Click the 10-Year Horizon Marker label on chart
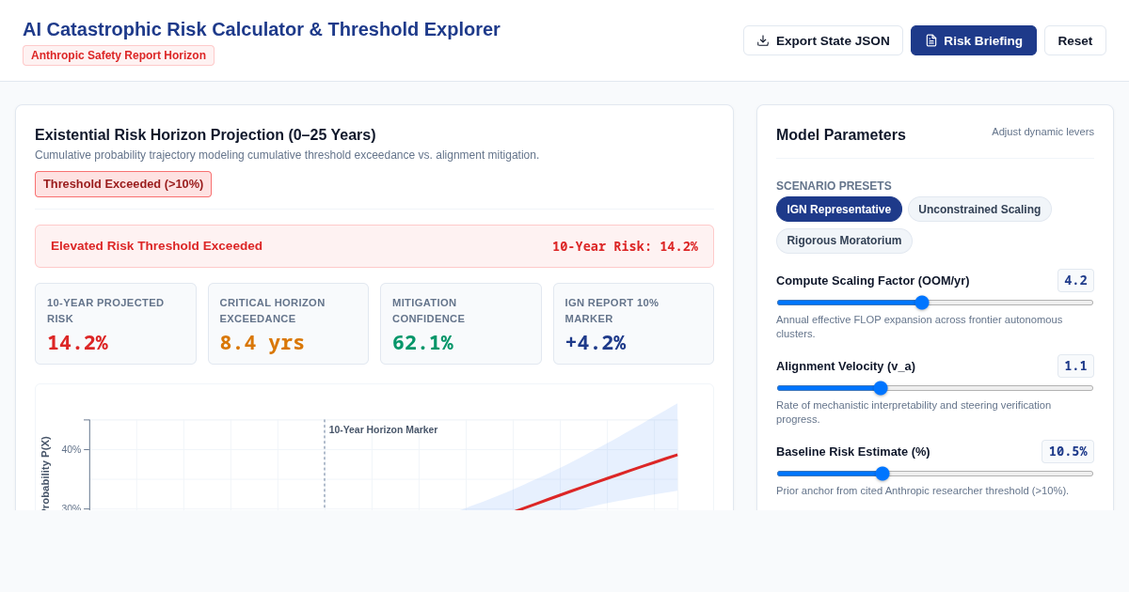The height and width of the screenshot is (592, 1129). [x=383, y=429]
